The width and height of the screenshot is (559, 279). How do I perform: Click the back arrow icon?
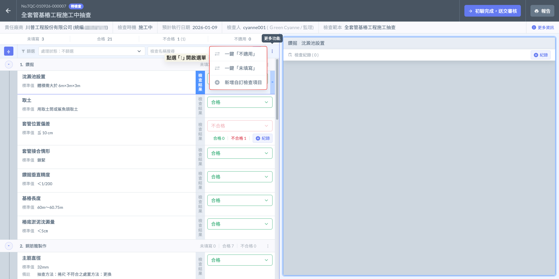pos(8,11)
